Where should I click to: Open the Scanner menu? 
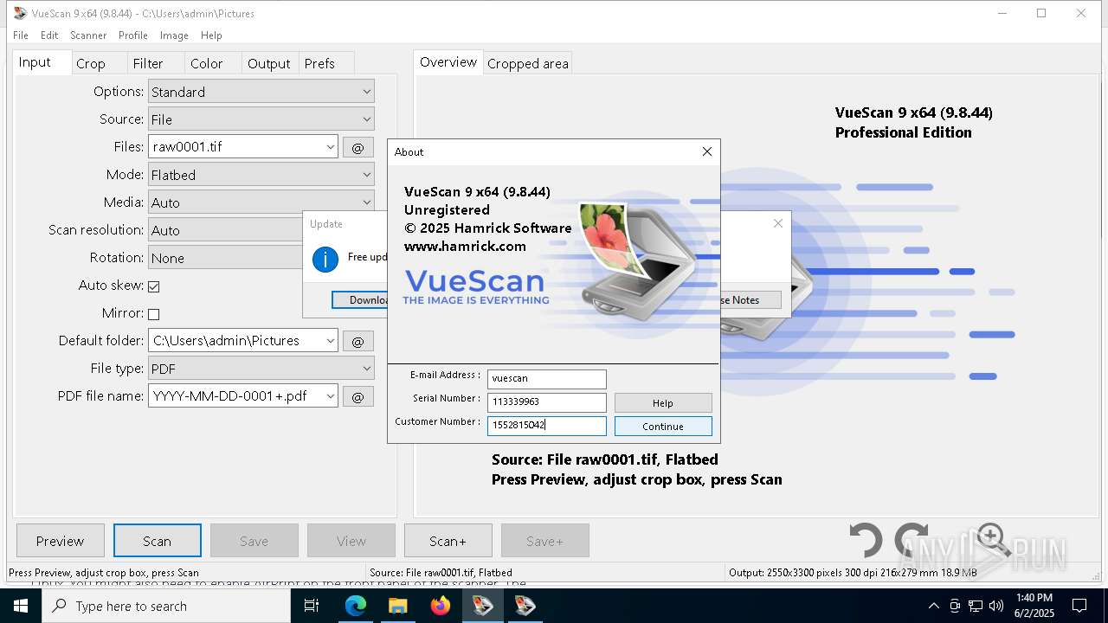coord(88,35)
